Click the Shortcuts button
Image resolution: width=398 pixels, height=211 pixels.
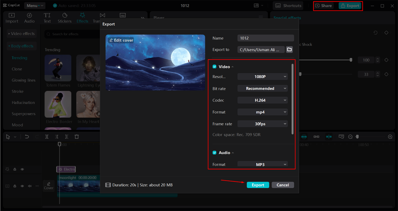pyautogui.click(x=288, y=6)
